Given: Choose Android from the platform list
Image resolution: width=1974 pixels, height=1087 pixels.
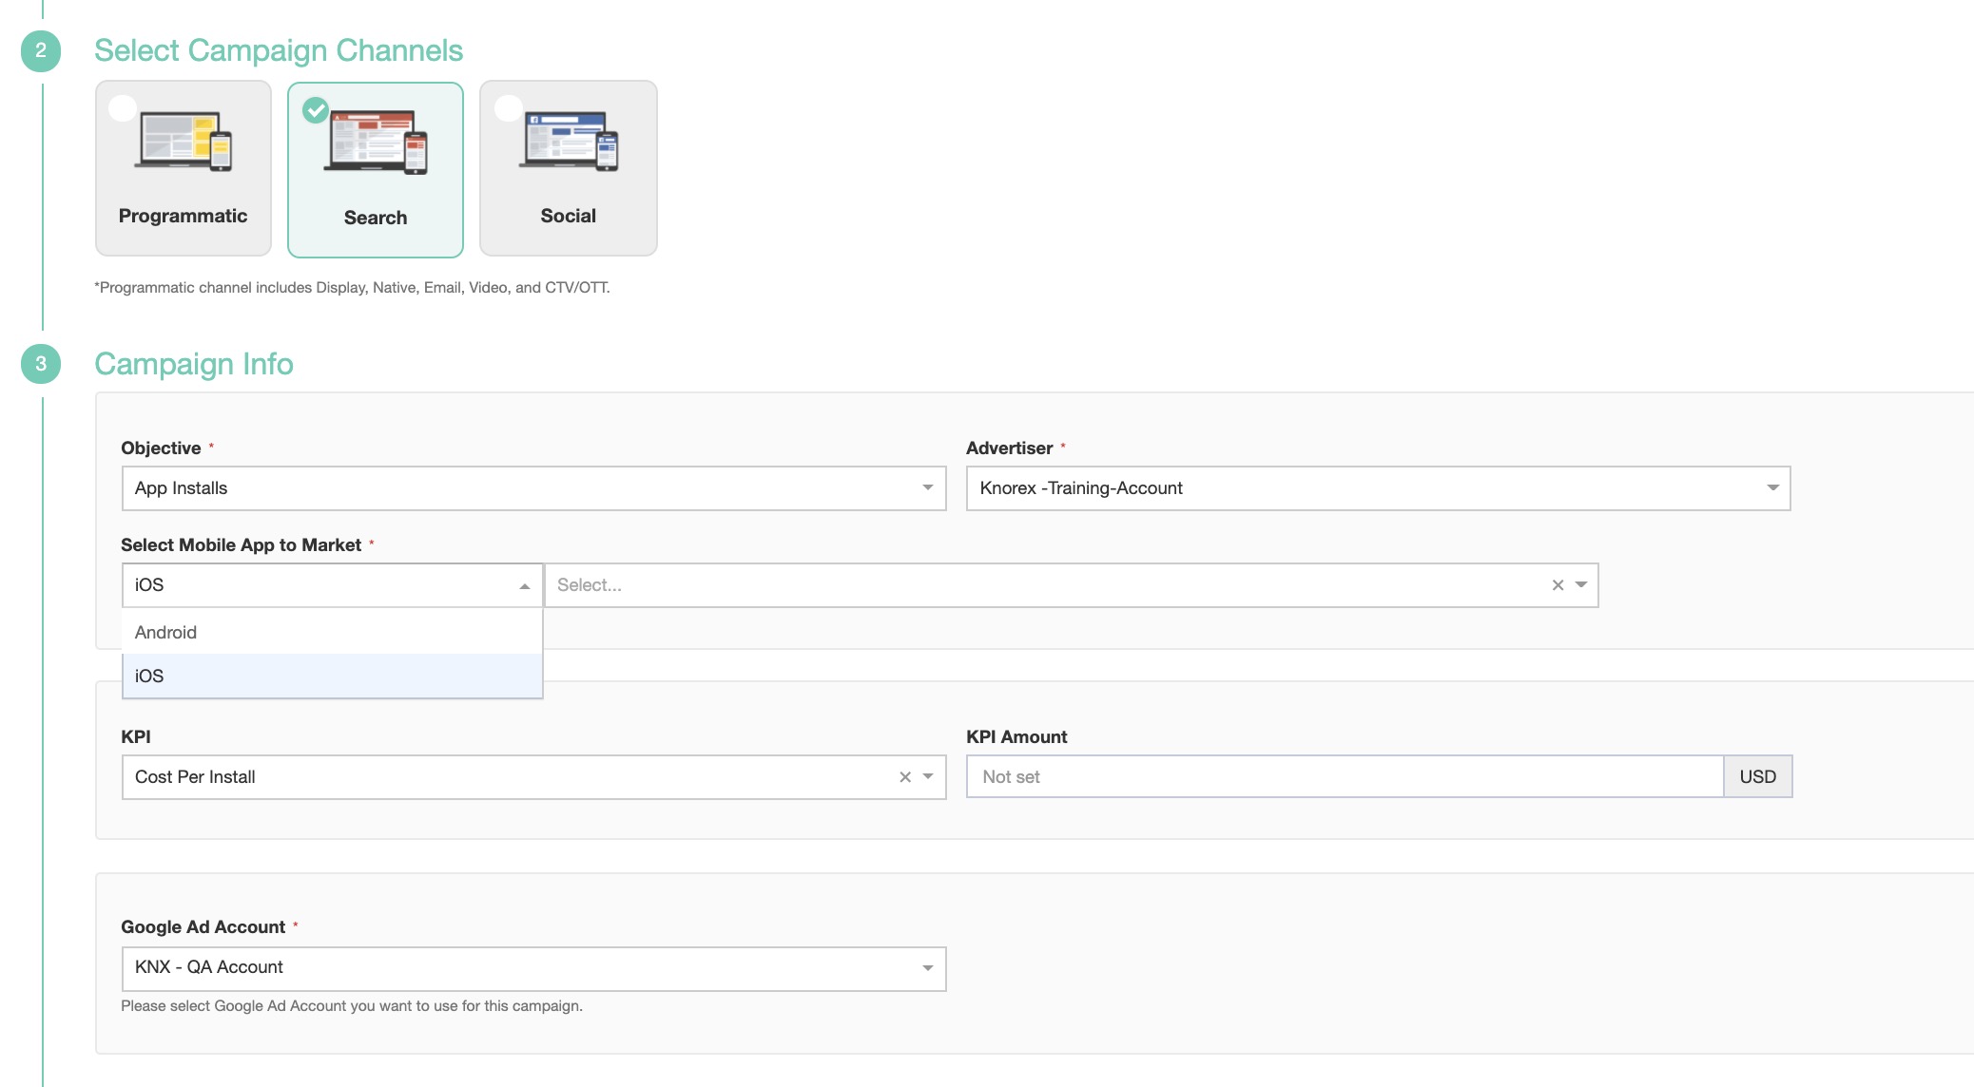Looking at the screenshot, I should tap(165, 633).
